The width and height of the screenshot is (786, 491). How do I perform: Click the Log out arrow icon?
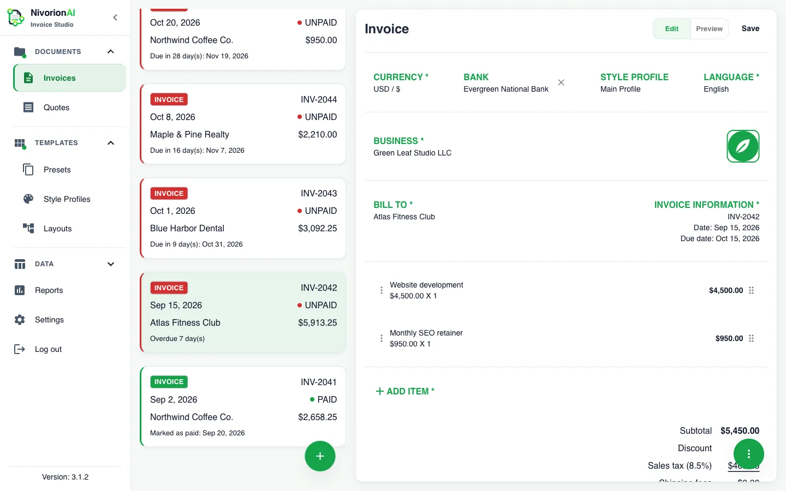pyautogui.click(x=20, y=349)
